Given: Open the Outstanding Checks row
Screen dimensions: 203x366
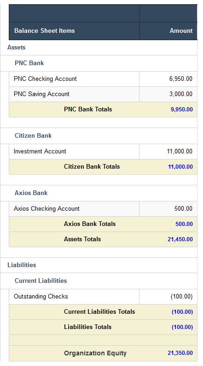Looking at the screenshot, I should (x=103, y=297).
